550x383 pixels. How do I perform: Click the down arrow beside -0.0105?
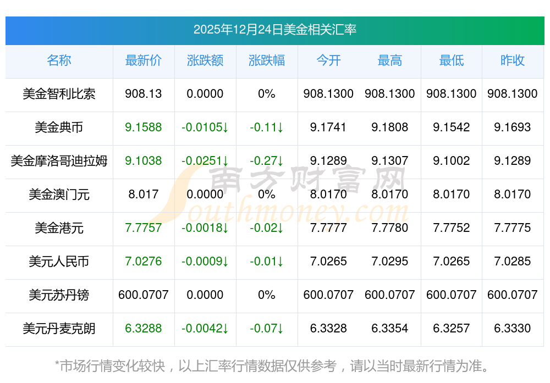(226, 128)
